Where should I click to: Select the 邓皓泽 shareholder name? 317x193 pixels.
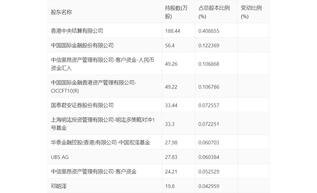[59, 186]
